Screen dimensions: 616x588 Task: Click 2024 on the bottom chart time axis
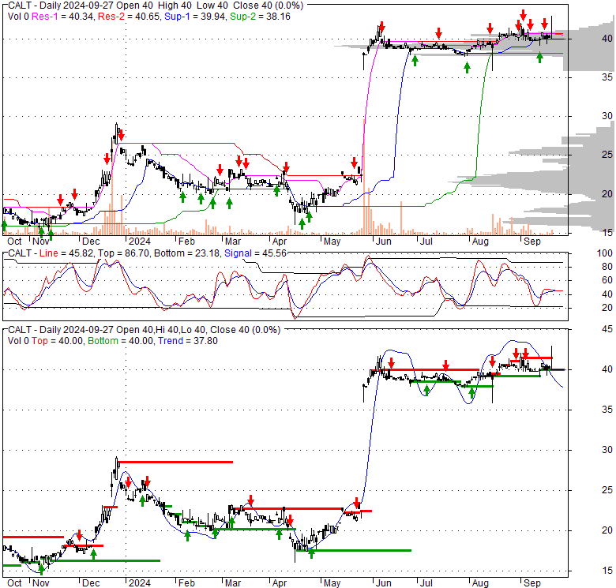tap(140, 583)
